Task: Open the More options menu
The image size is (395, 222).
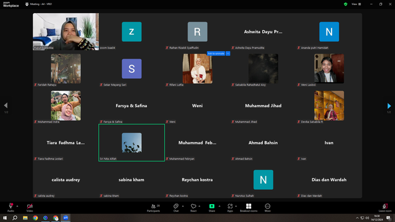Action: tap(267, 207)
